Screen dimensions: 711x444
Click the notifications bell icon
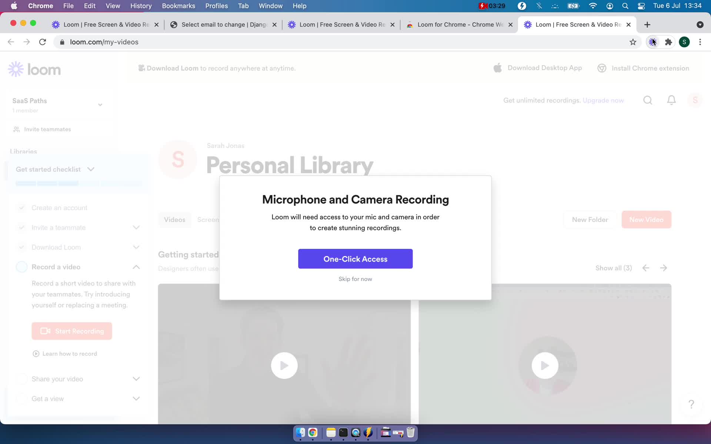pyautogui.click(x=672, y=100)
